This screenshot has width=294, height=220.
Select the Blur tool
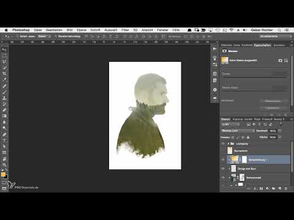click(x=4, y=122)
